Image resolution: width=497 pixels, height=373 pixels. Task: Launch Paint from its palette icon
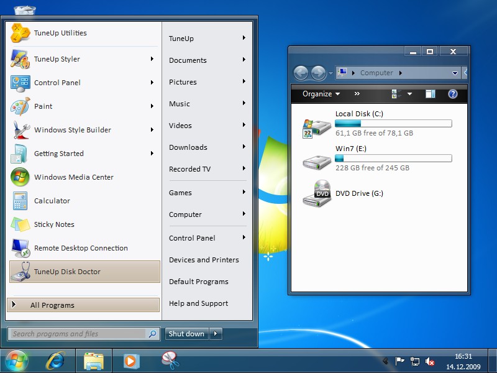pyautogui.click(x=20, y=106)
